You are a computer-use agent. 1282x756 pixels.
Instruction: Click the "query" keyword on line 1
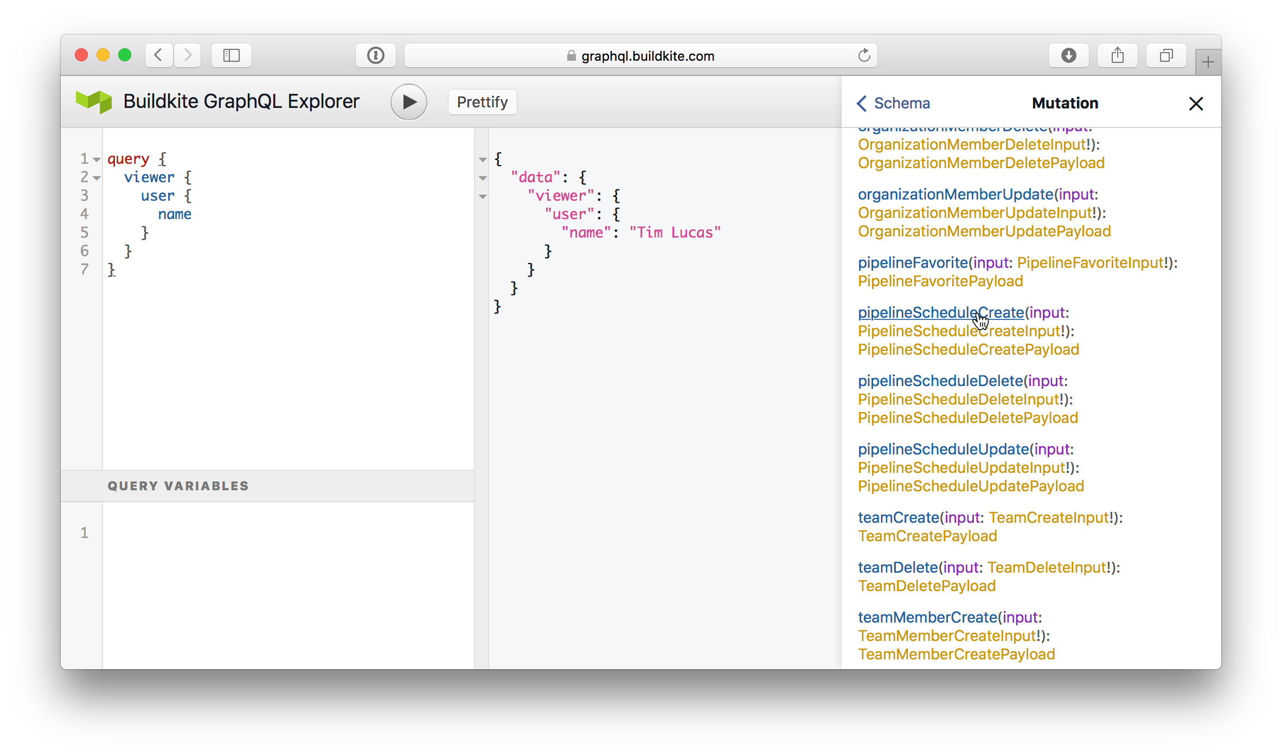(x=128, y=159)
